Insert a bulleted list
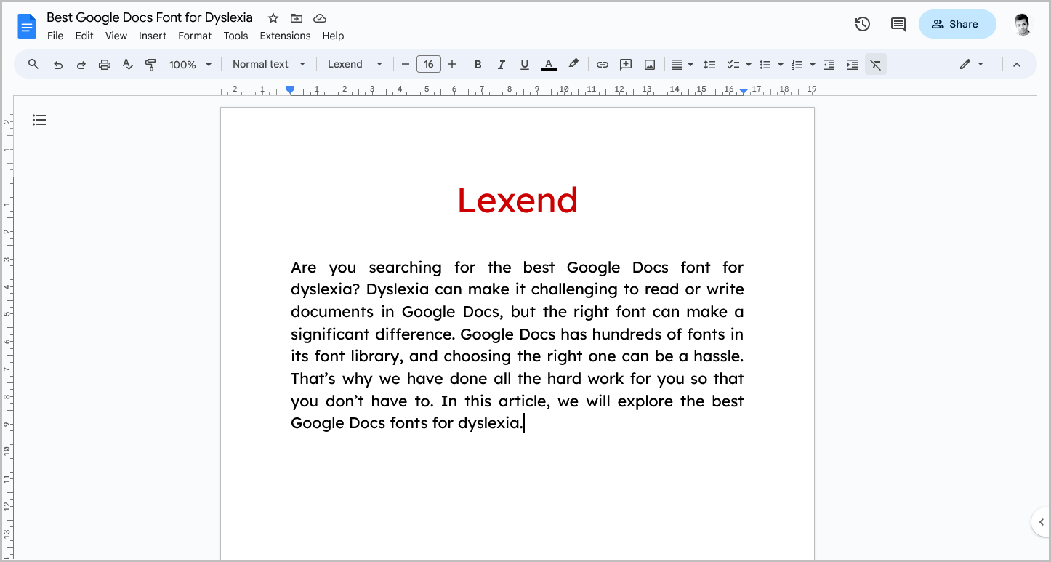Viewport: 1051px width, 562px height. [x=765, y=65]
